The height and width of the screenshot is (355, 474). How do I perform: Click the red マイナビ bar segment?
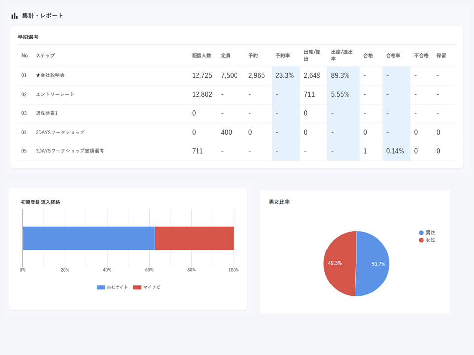pyautogui.click(x=194, y=238)
